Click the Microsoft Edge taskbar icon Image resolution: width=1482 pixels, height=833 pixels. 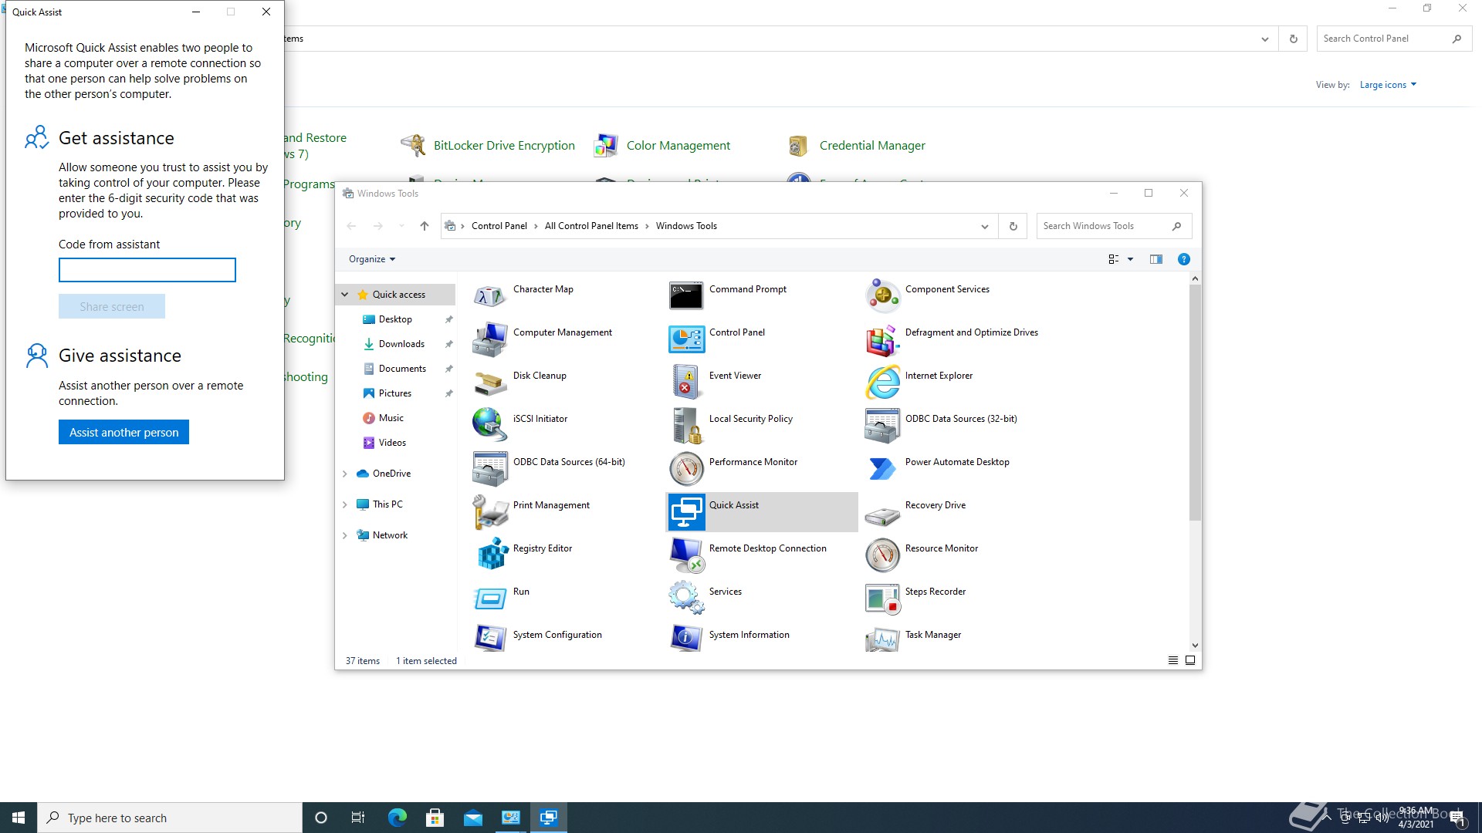(397, 818)
